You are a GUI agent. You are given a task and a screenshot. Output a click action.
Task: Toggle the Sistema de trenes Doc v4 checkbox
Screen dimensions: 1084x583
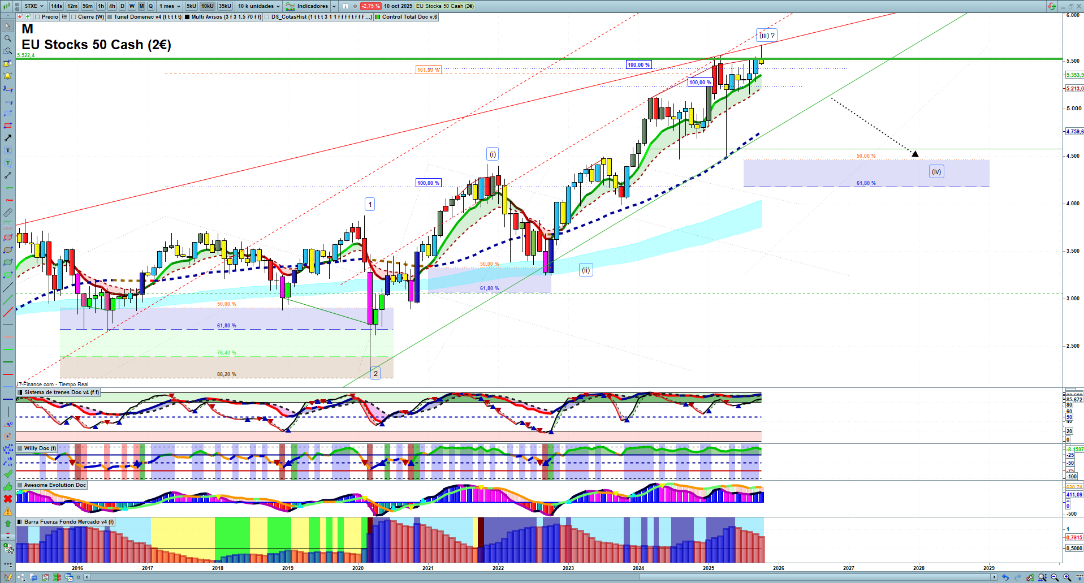(x=20, y=392)
